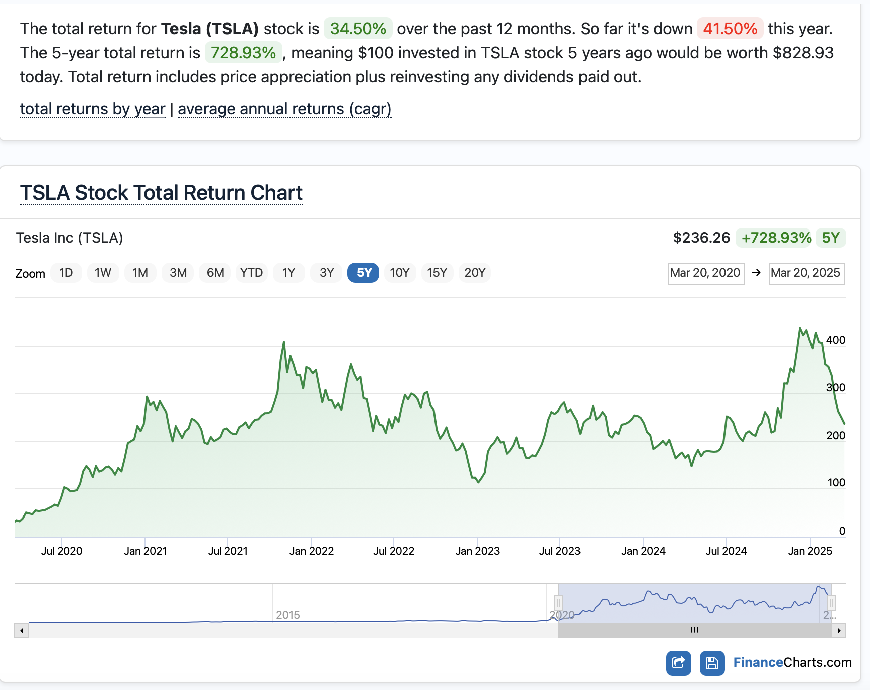
Task: Select the 1M zoom range
Action: [140, 273]
